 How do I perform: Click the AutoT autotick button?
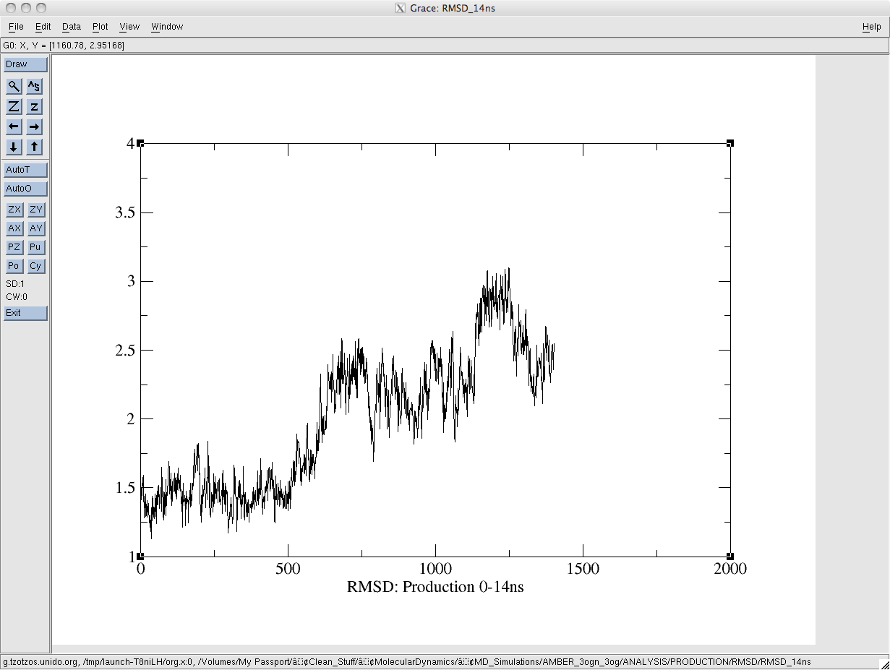tap(25, 171)
